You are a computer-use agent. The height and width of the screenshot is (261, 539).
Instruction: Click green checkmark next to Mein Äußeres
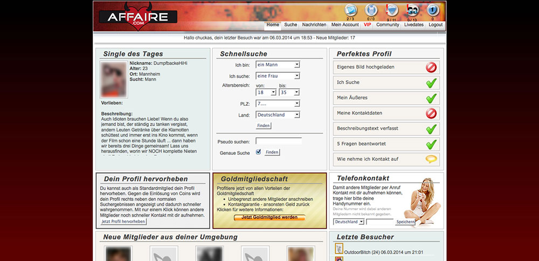coord(431,98)
